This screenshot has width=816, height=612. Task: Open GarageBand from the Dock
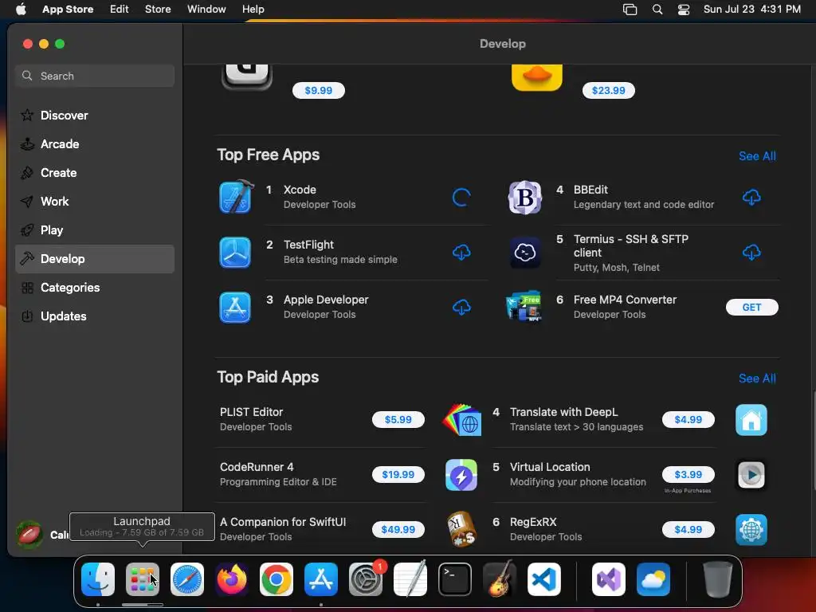pyautogui.click(x=500, y=579)
